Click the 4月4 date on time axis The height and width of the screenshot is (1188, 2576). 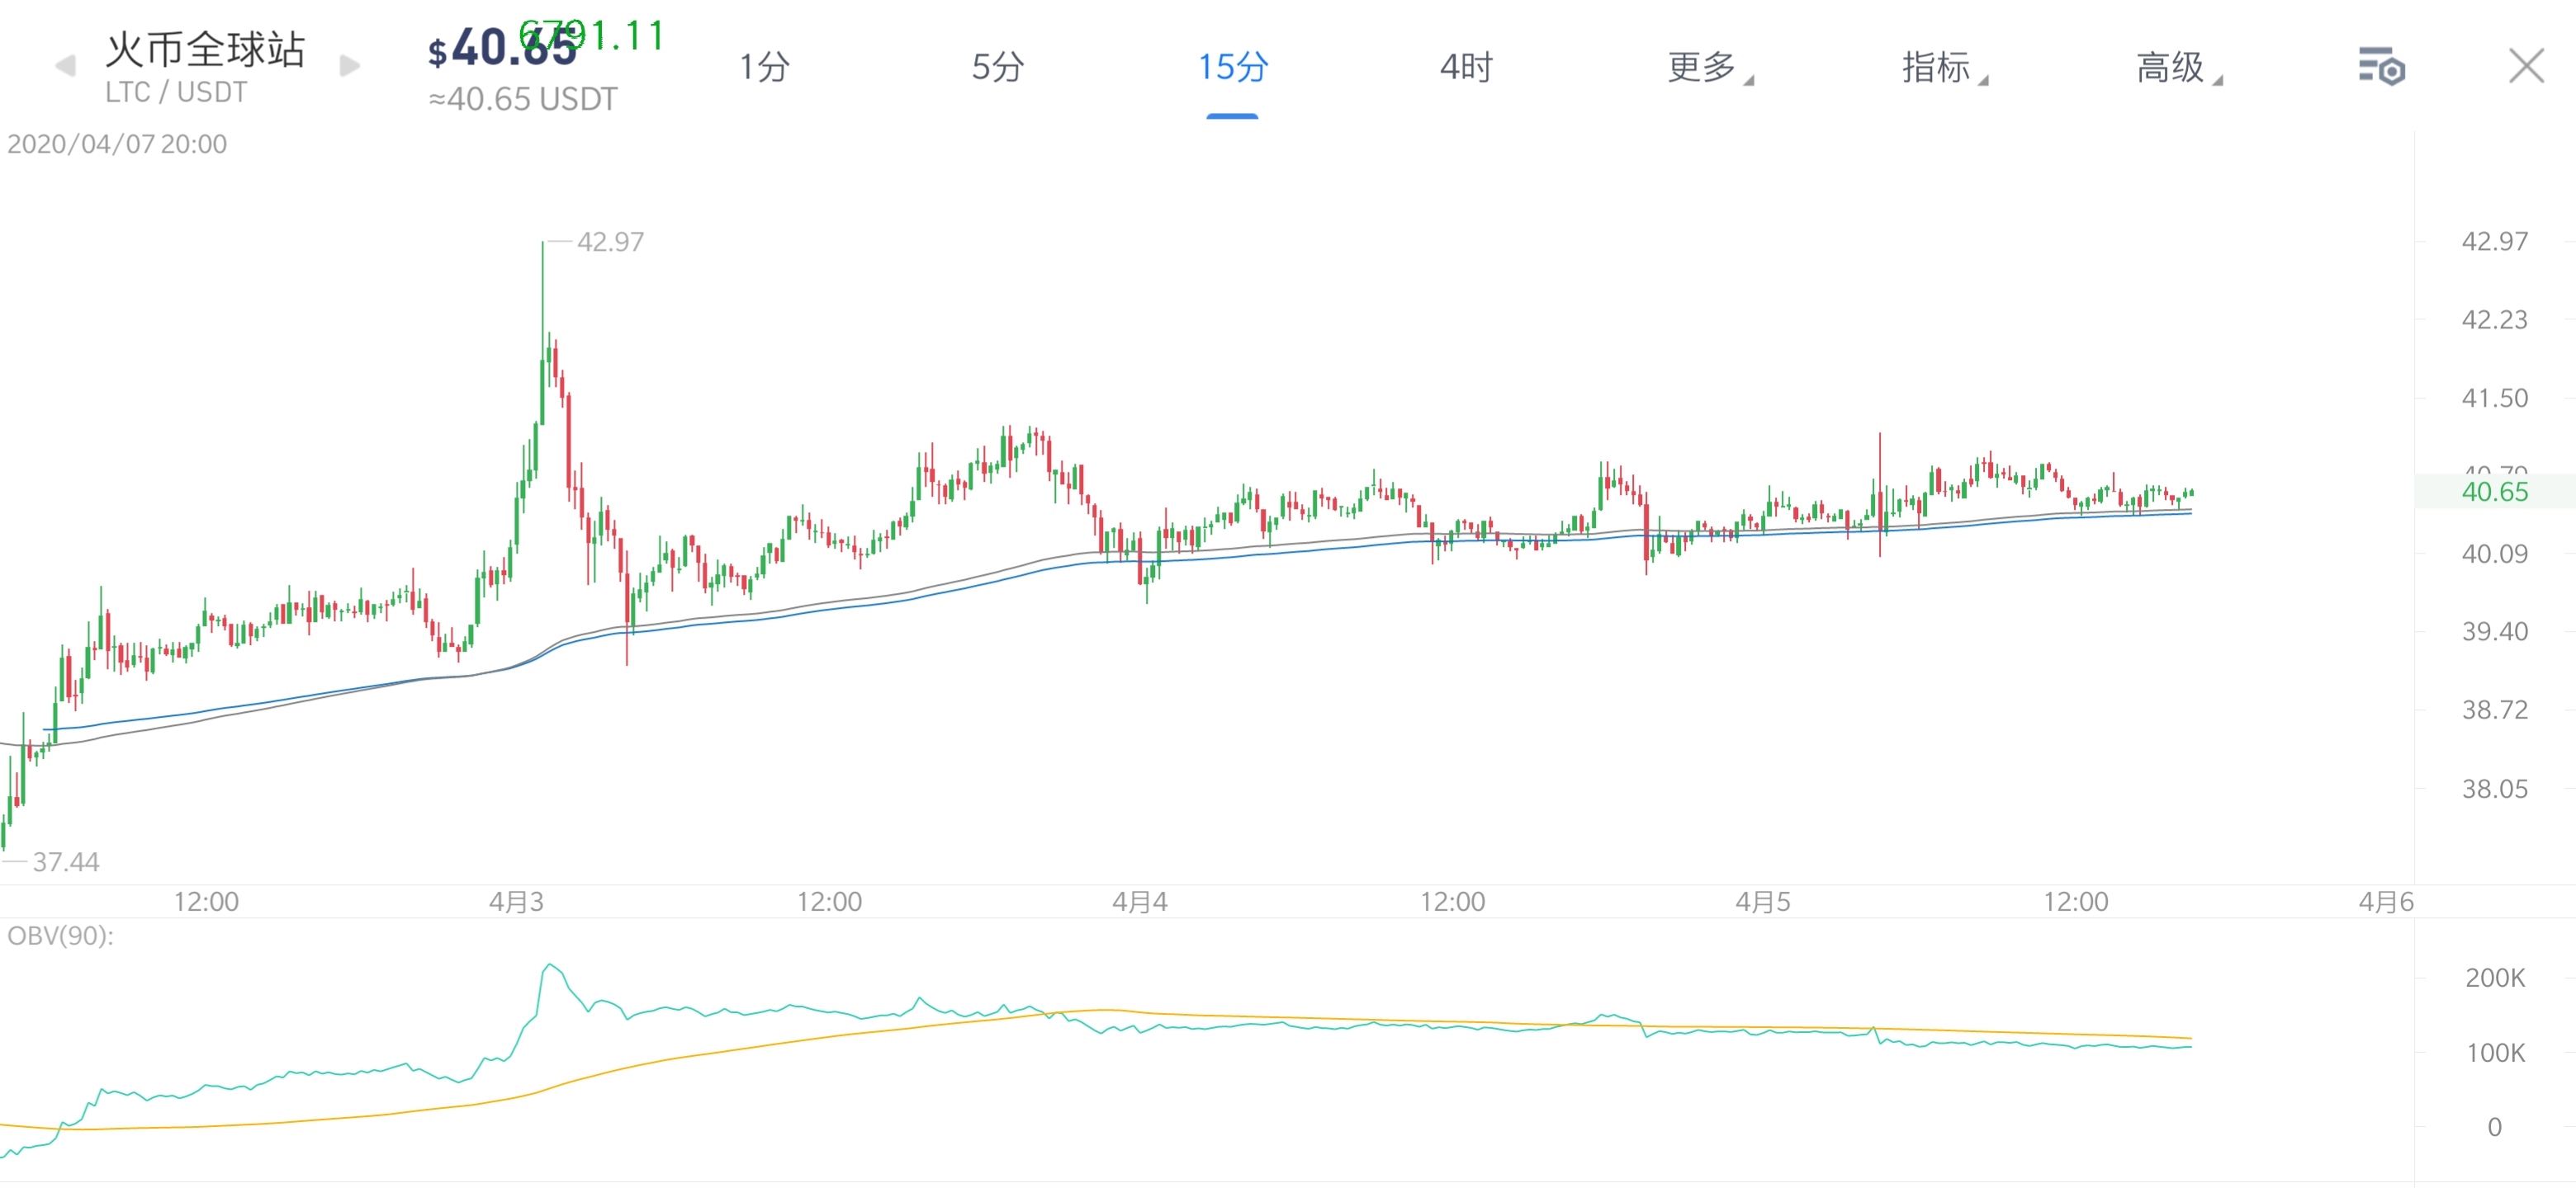tap(1140, 901)
